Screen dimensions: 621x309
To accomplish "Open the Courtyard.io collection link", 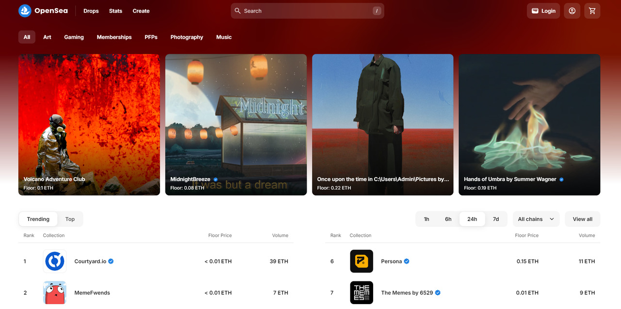I will pos(90,261).
